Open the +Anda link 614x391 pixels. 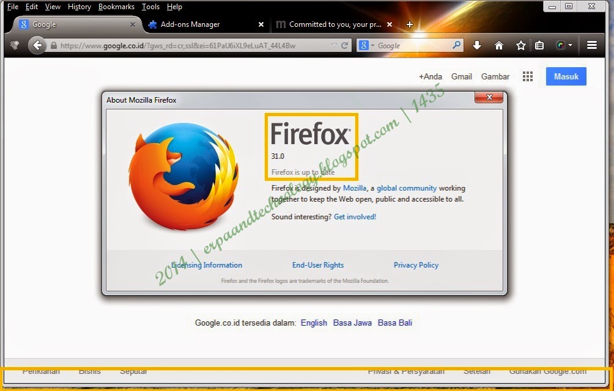click(x=431, y=76)
